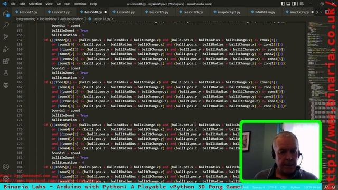Click the 'Spaces: 4' status bar entry

[x=258, y=187]
